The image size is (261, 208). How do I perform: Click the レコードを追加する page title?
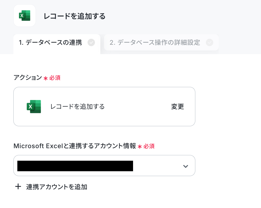click(x=74, y=16)
